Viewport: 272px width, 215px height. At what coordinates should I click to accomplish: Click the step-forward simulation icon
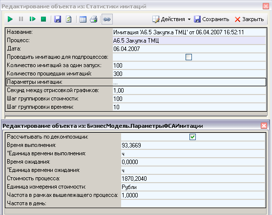32,19
